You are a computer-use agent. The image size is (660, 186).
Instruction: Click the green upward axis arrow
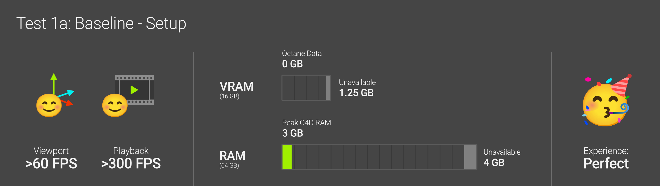54,83
